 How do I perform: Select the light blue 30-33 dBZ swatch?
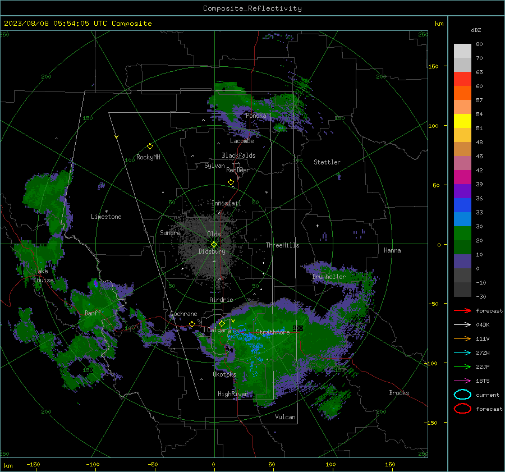(462, 219)
